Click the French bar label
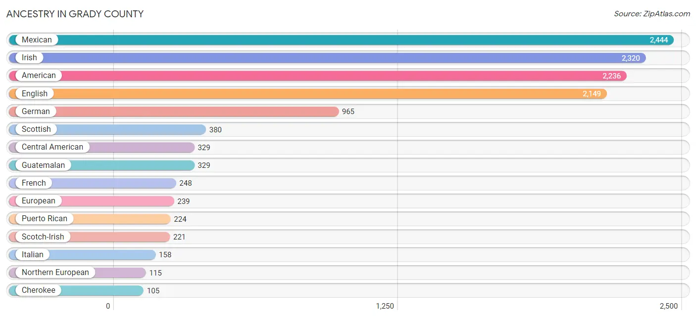Image resolution: width=696 pixels, height=318 pixels. click(34, 183)
